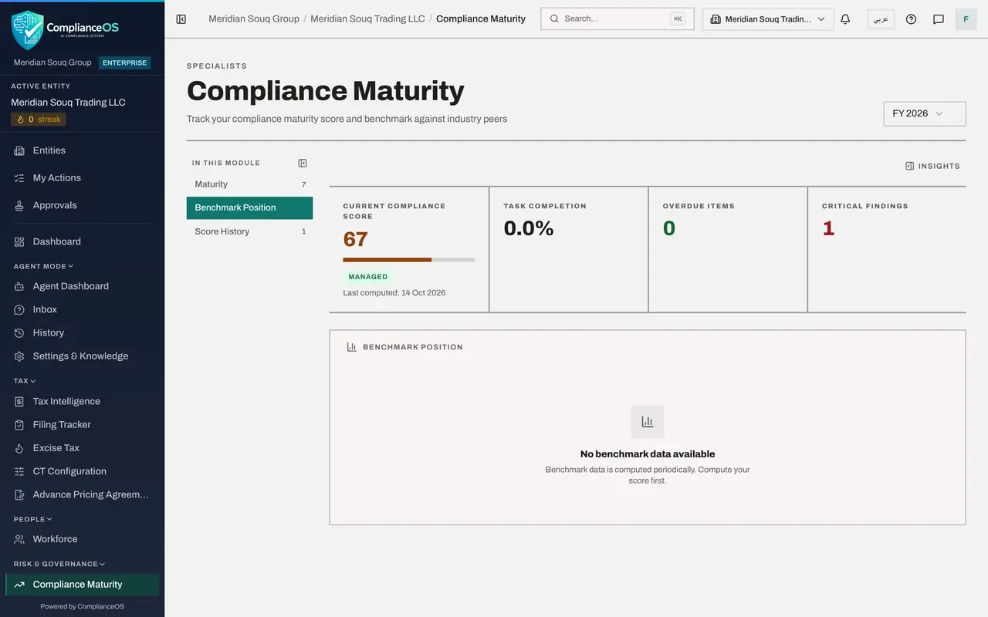This screenshot has width=988, height=617.
Task: Open the Insights panel button
Action: click(x=932, y=166)
